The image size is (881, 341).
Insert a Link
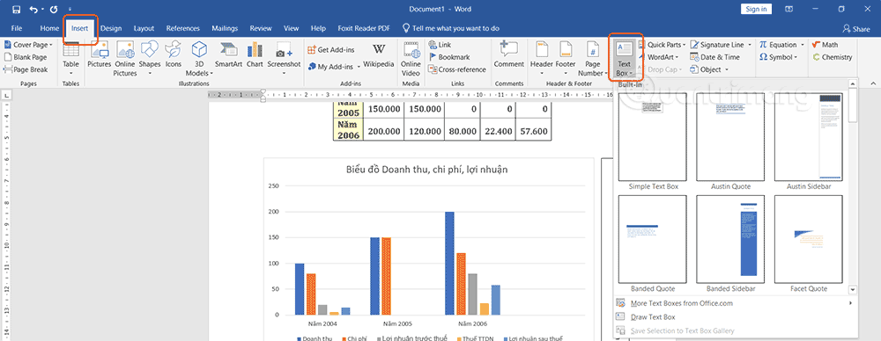(440, 44)
